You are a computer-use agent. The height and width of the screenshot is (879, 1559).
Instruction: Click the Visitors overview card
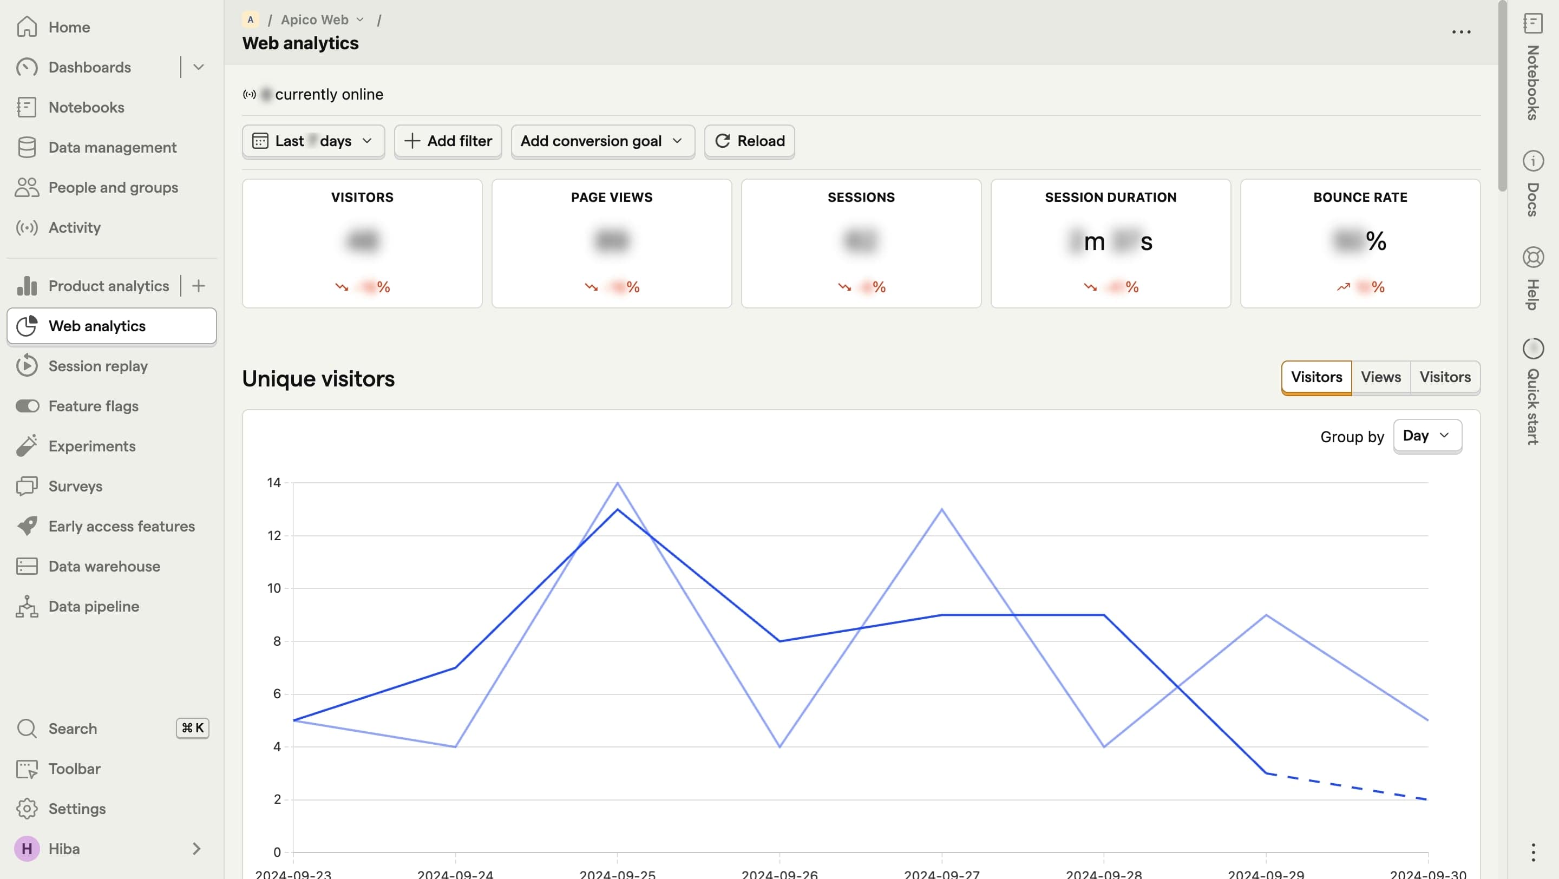[x=362, y=243]
